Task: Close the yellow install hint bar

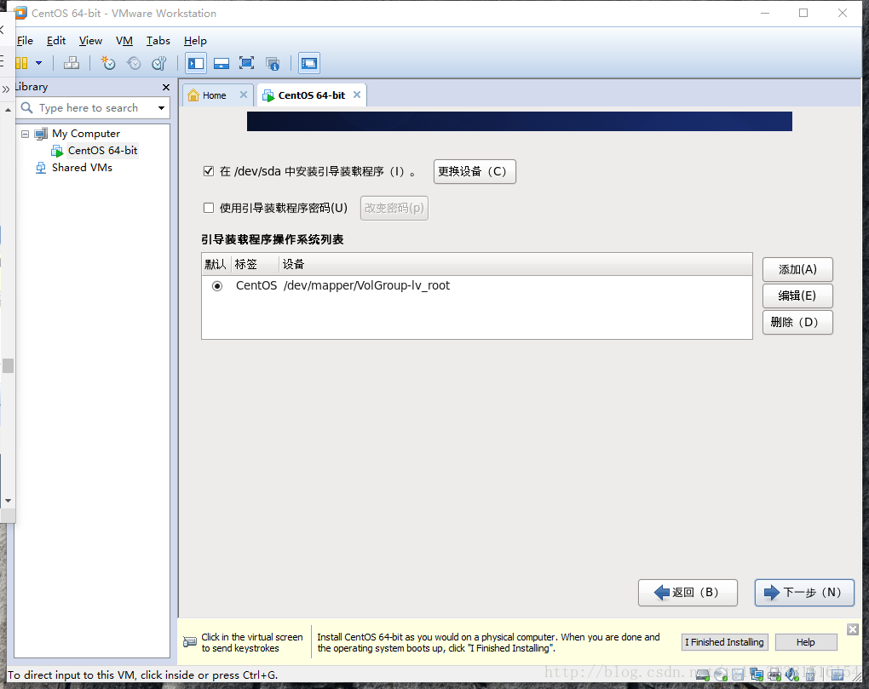Action: tap(852, 629)
